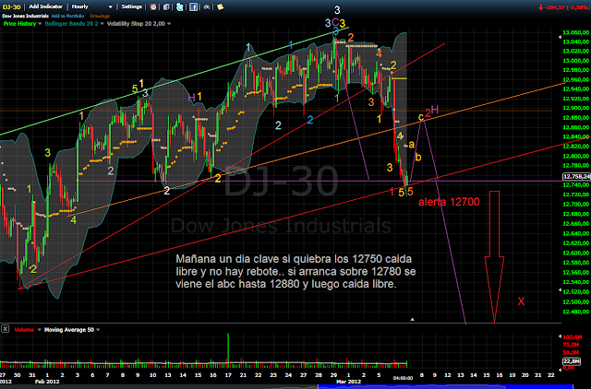Expand the Volume indicator dropdown arrow
Image resolution: width=591 pixels, height=389 pixels.
pyautogui.click(x=39, y=330)
